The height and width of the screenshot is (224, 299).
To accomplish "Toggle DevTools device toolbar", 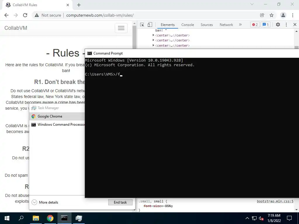I will (150, 24).
